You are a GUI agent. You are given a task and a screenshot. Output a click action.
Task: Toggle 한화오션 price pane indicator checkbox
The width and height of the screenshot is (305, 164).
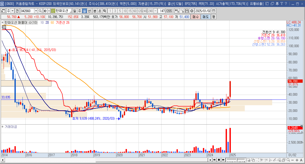click(x=3, y=22)
